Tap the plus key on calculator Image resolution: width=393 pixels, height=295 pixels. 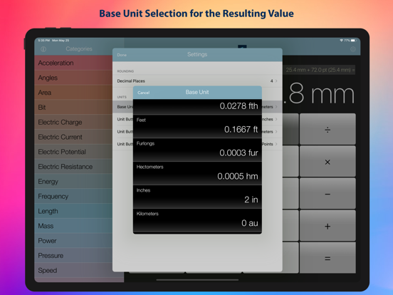[327, 226]
